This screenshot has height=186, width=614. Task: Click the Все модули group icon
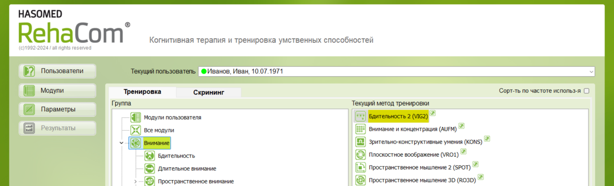click(x=136, y=130)
